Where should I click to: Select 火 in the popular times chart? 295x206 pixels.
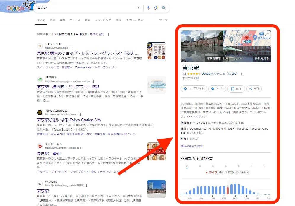tap(200, 166)
